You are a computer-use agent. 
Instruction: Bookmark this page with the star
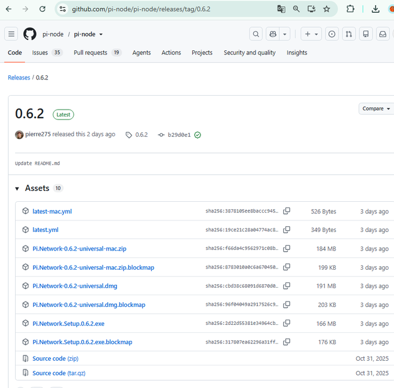(x=326, y=9)
